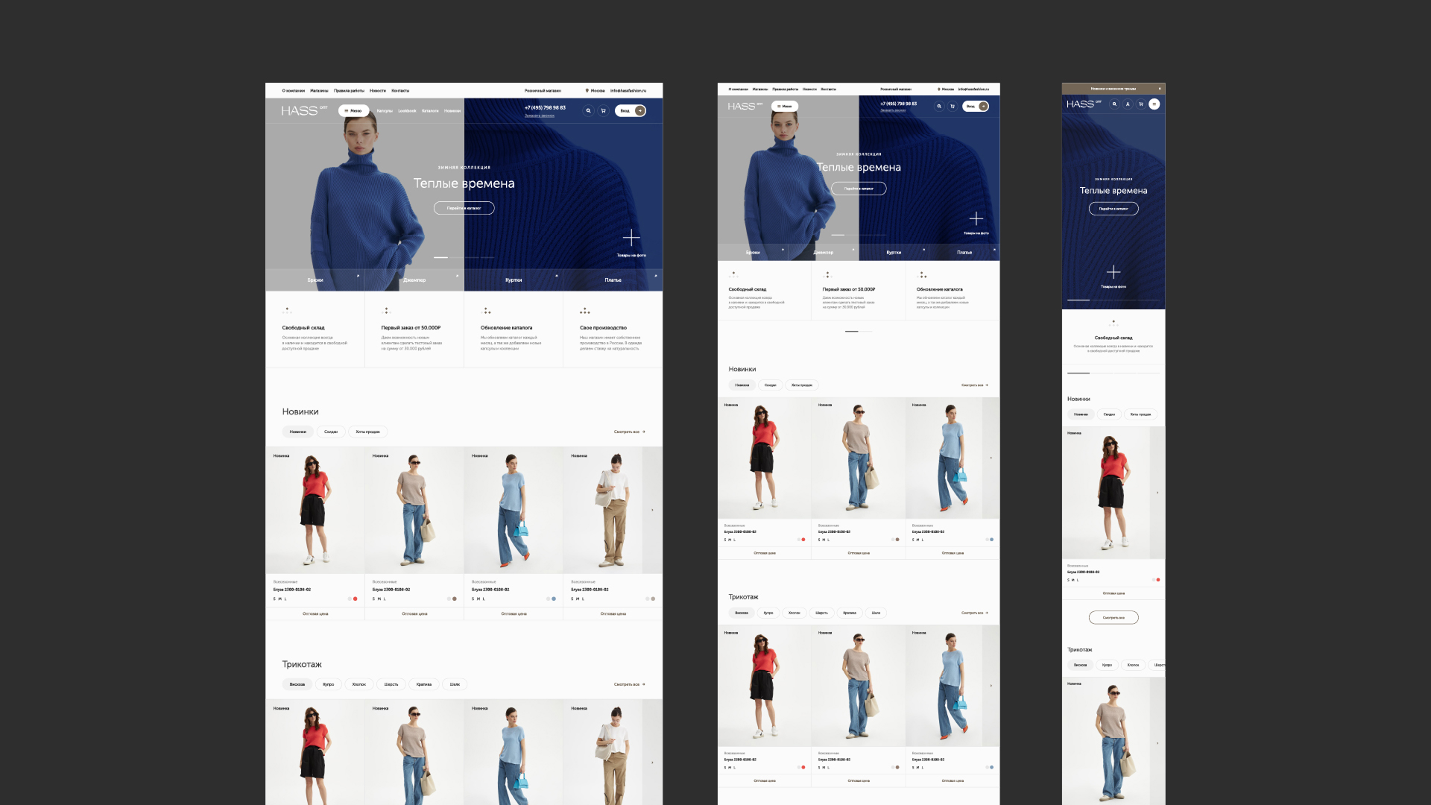Select Скидки filter under desktop Новинки section
The image size is (1431, 805).
coord(330,432)
